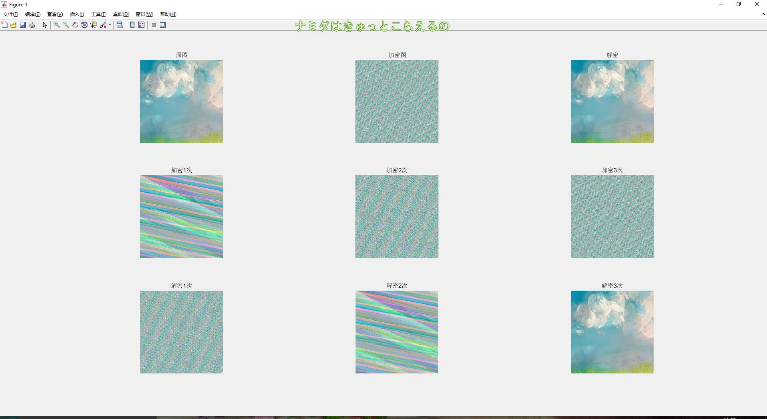Select the Zoom In magnifier tool

[57, 25]
